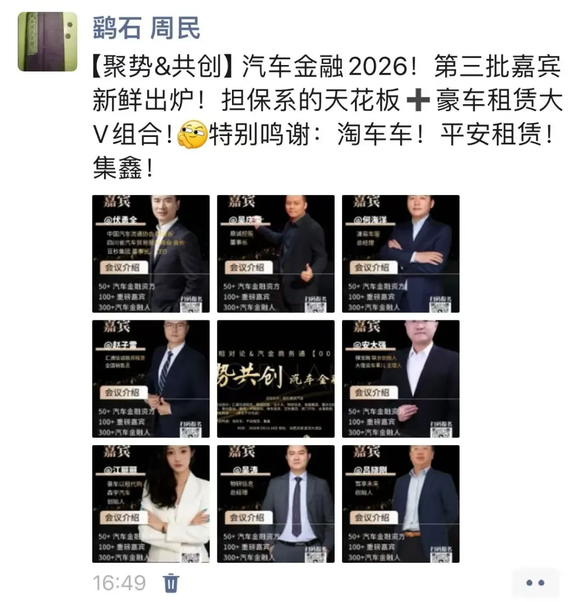Tap the QR code on the @赵子雷 poster

coord(191,432)
